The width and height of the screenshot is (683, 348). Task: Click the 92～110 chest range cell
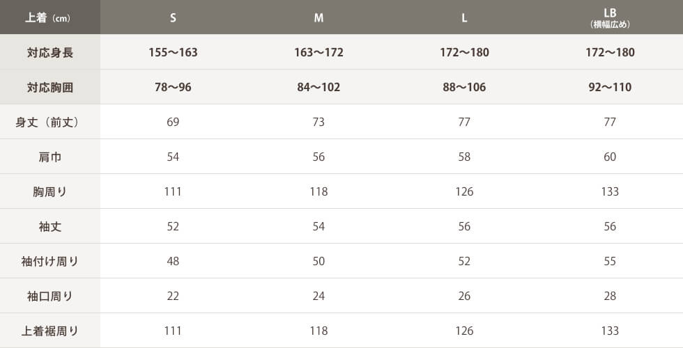[610, 87]
